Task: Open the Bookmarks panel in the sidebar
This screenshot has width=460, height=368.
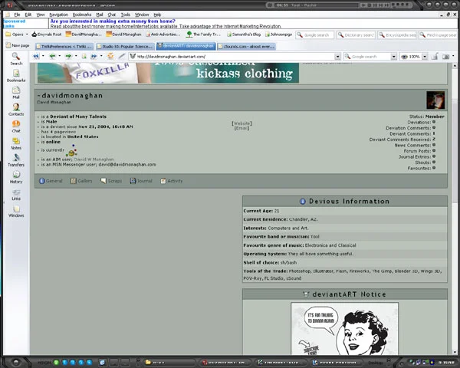Action: [x=16, y=76]
